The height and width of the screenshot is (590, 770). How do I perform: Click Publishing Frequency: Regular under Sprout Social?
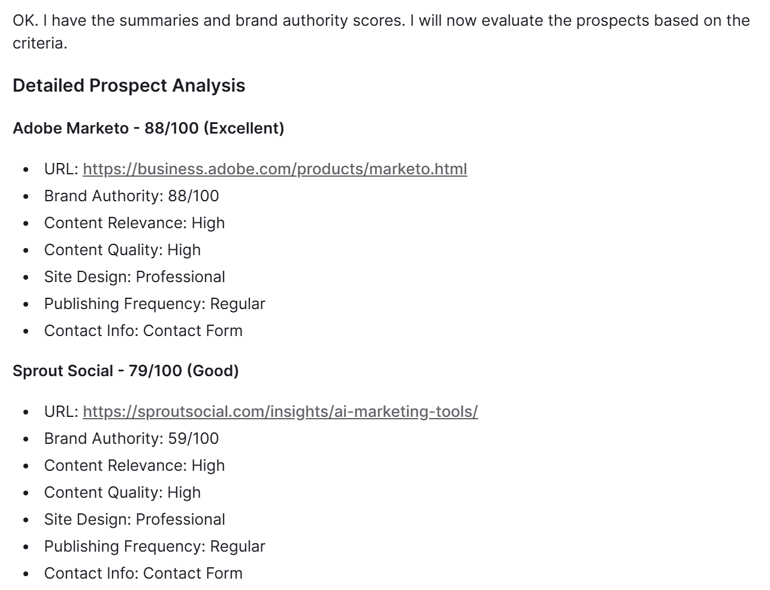pyautogui.click(x=154, y=546)
